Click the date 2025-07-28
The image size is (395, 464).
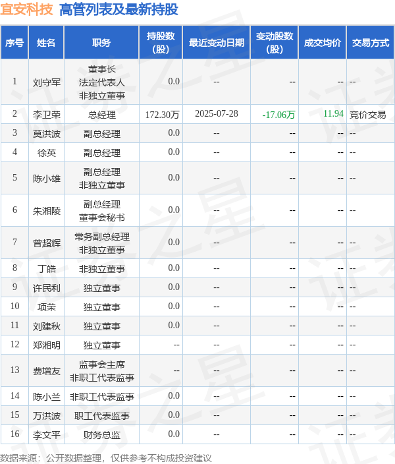point(217,113)
